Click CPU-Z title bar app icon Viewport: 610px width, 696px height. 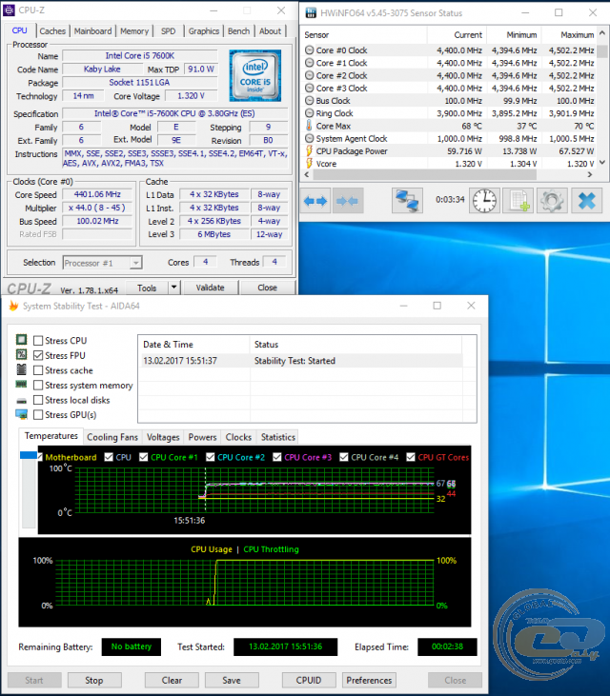tap(9, 10)
